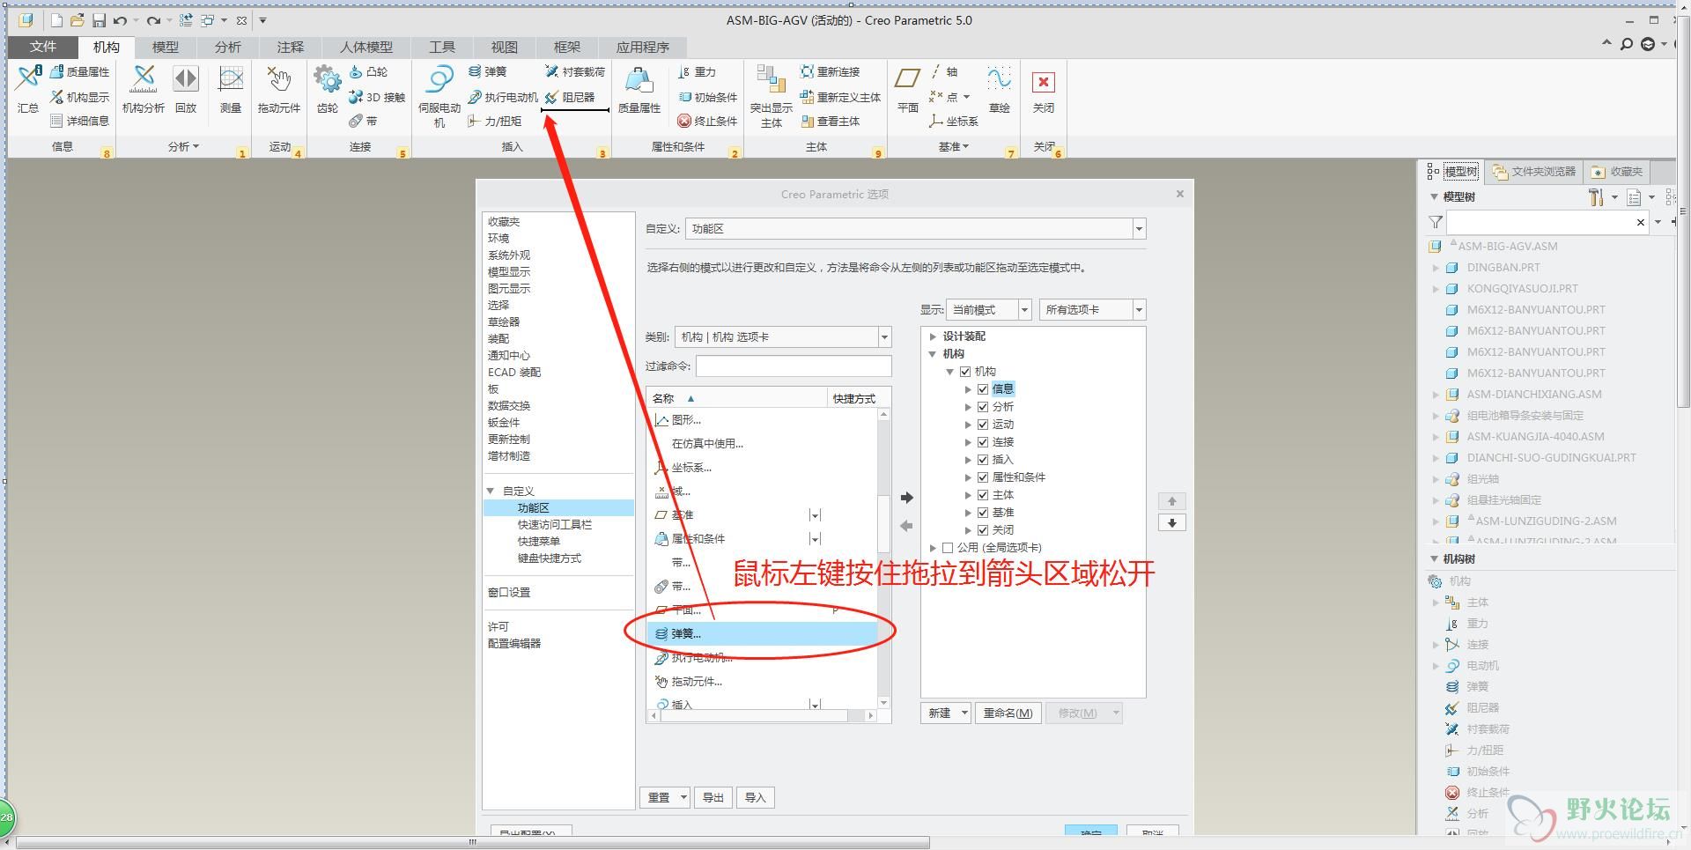
Task: Click the 阻尼器 damper tool
Action: click(570, 97)
